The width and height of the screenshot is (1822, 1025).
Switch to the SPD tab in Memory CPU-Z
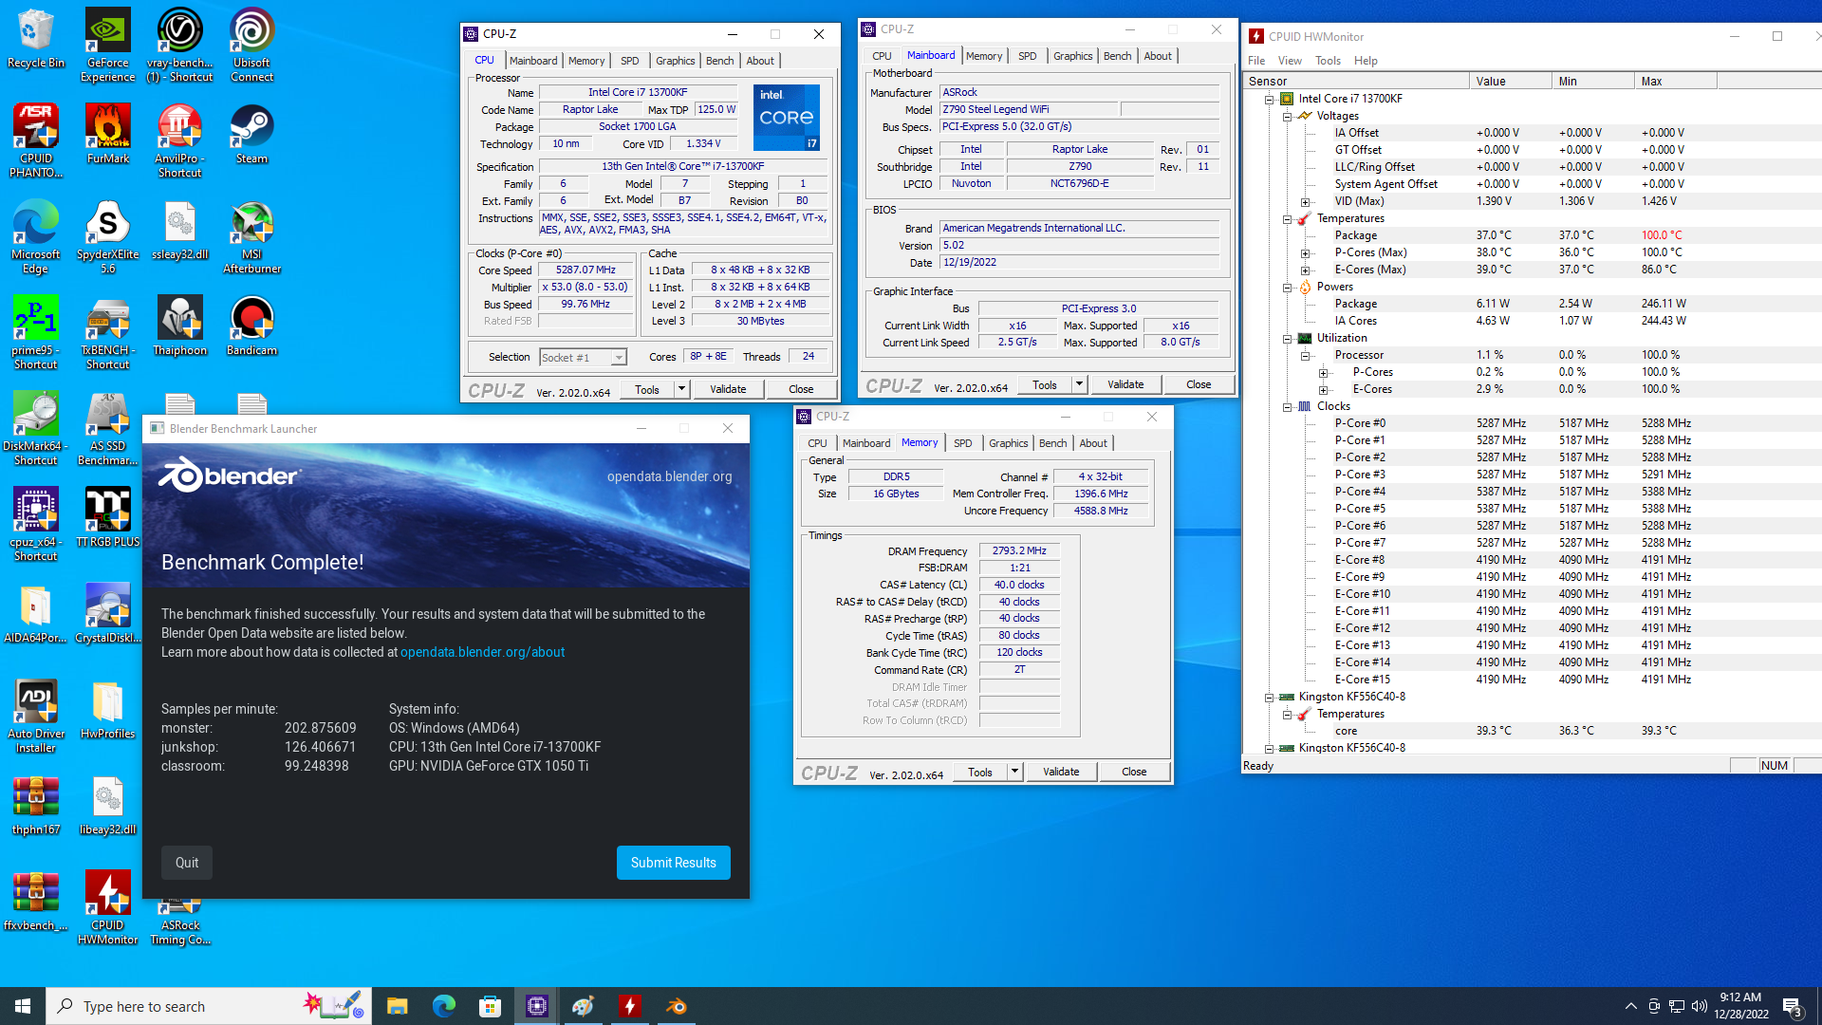pos(962,443)
